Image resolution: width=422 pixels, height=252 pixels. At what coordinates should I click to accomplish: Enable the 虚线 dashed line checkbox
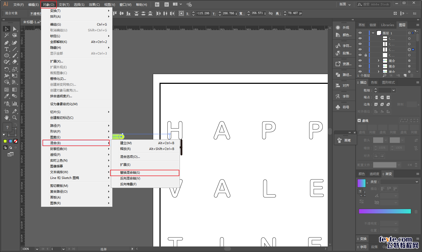pos(359,120)
